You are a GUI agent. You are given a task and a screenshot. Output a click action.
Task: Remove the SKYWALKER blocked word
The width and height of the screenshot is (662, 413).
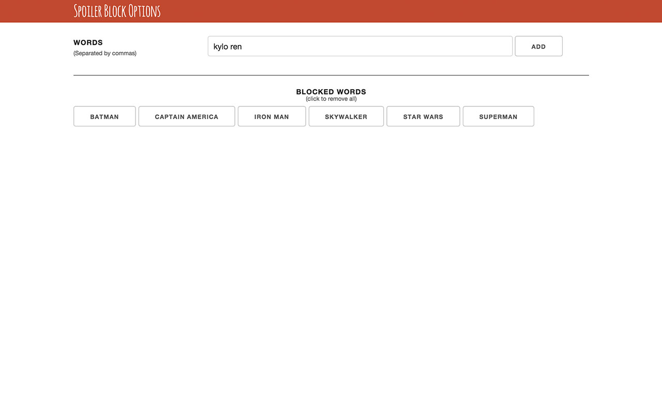pyautogui.click(x=346, y=116)
